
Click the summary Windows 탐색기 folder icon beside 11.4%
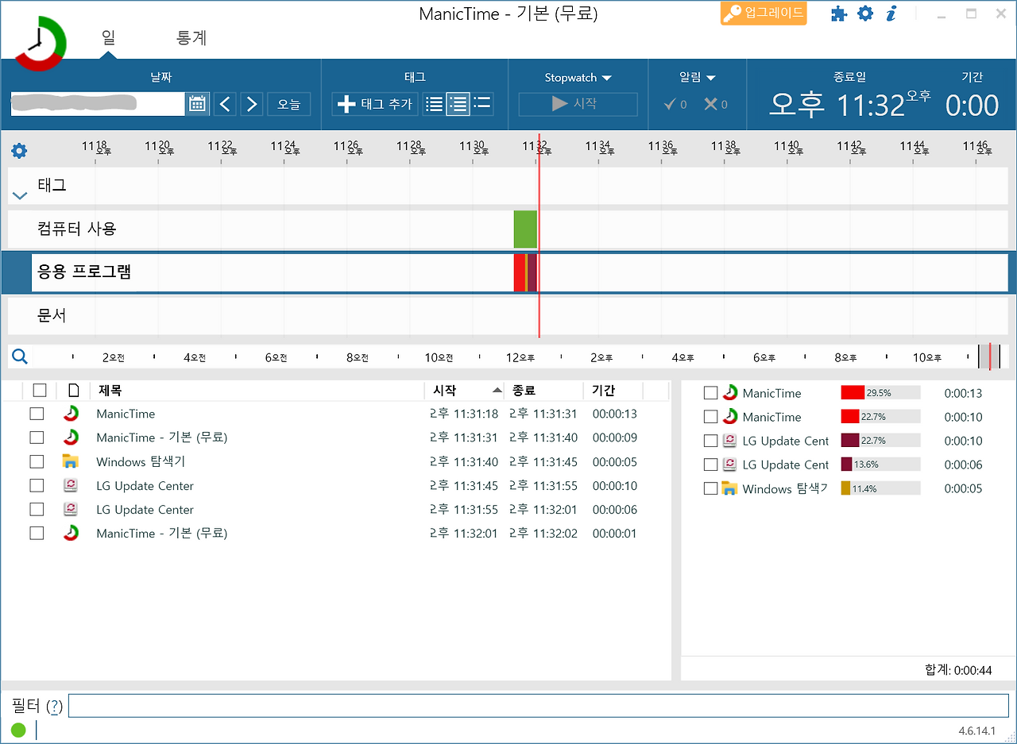click(x=730, y=488)
